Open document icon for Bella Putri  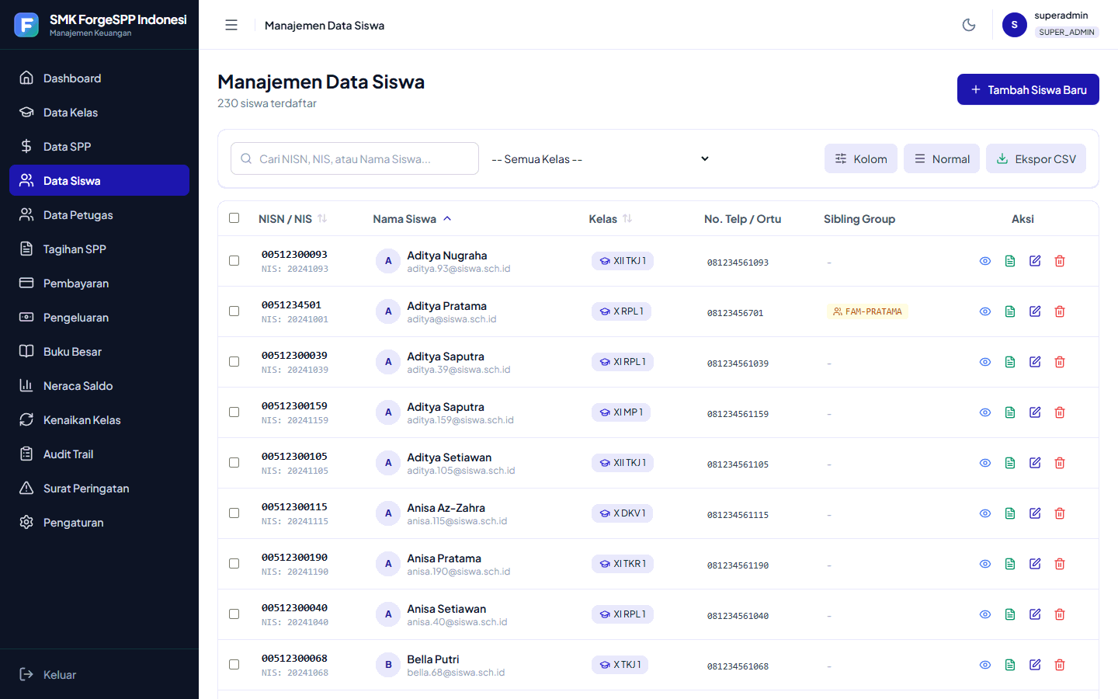1010,665
